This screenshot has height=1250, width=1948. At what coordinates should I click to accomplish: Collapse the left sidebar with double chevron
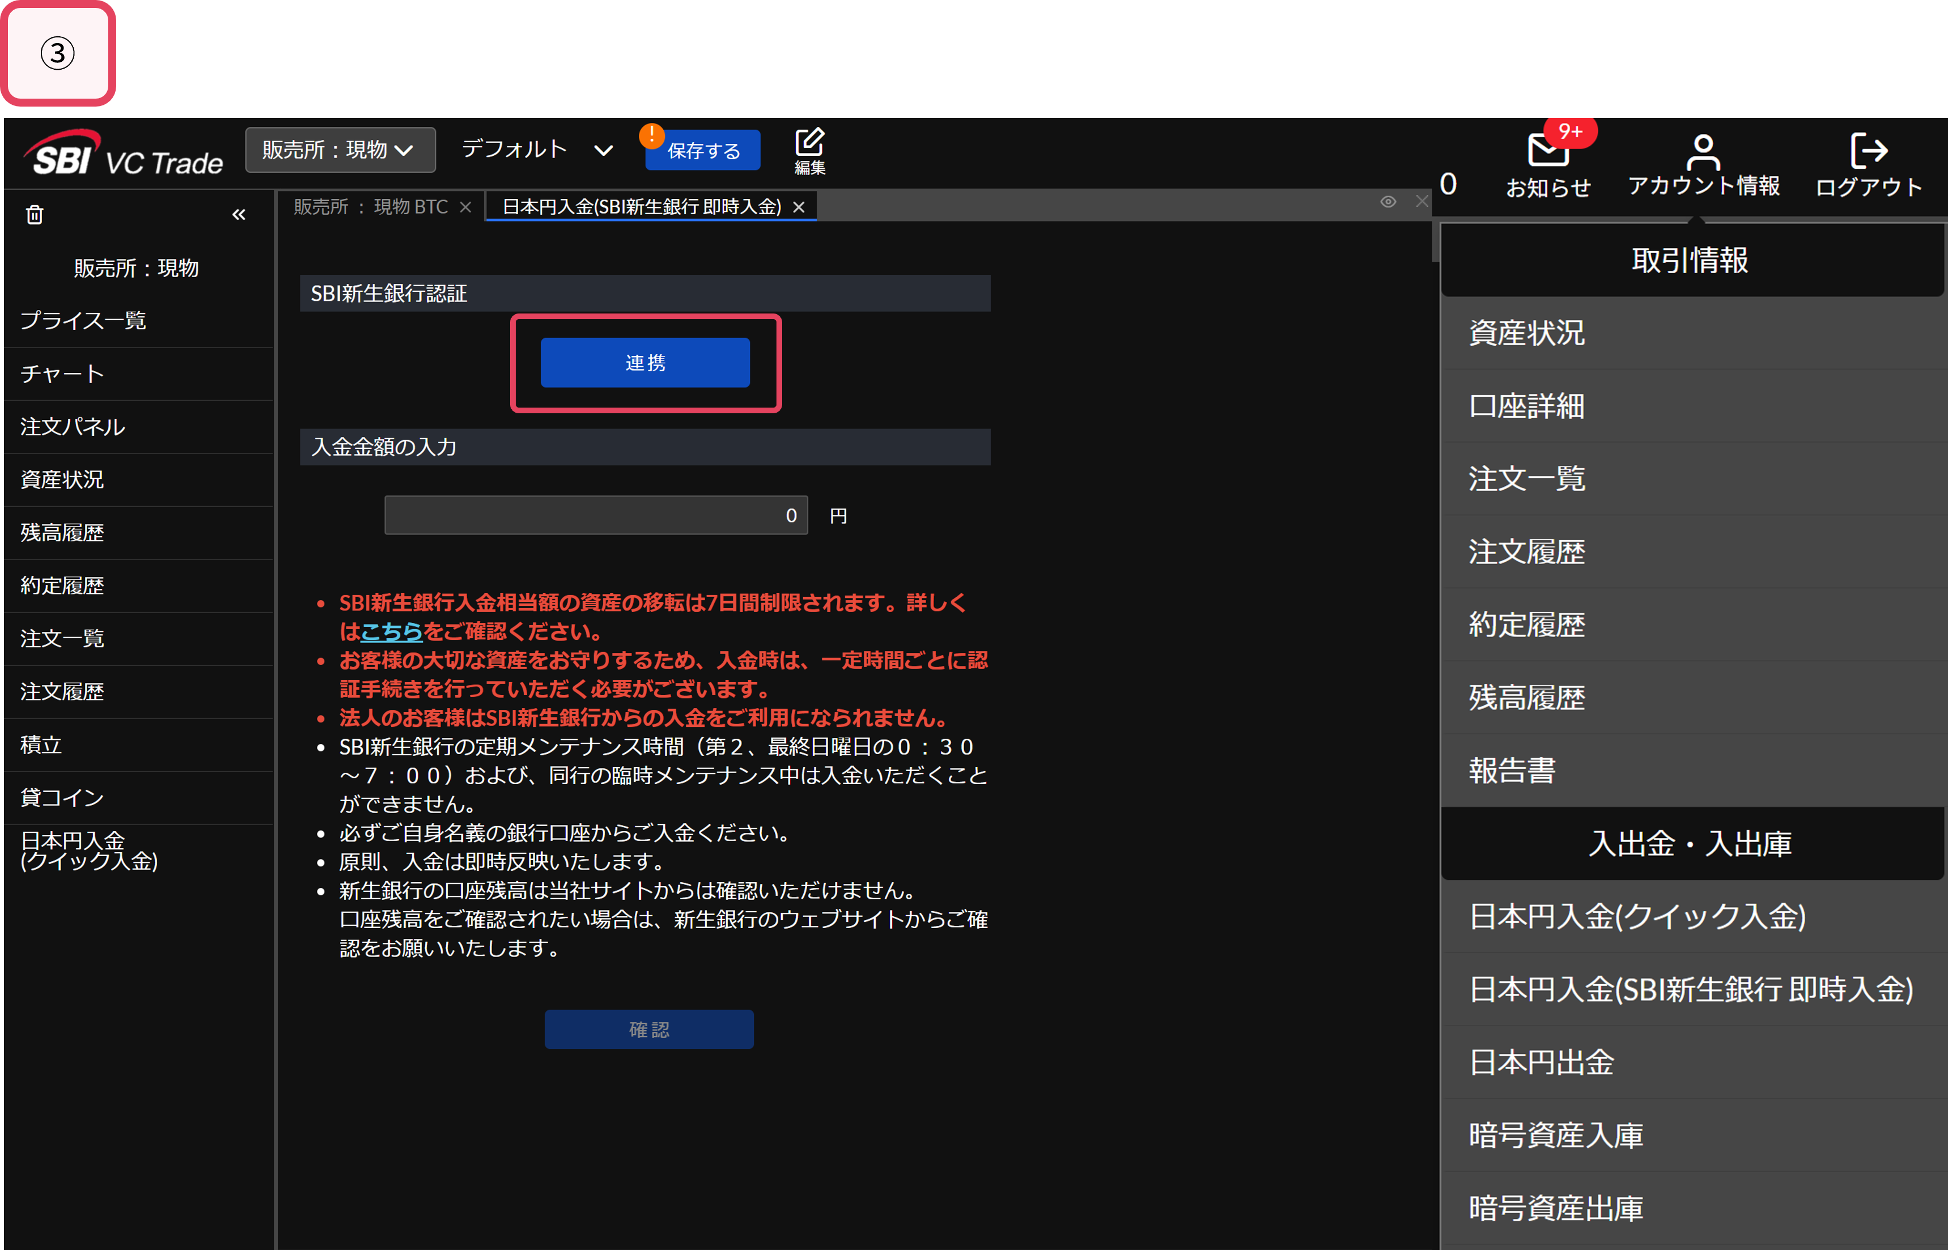239,214
